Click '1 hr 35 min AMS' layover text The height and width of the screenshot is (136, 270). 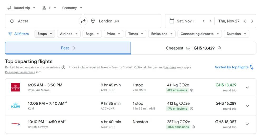144,109
